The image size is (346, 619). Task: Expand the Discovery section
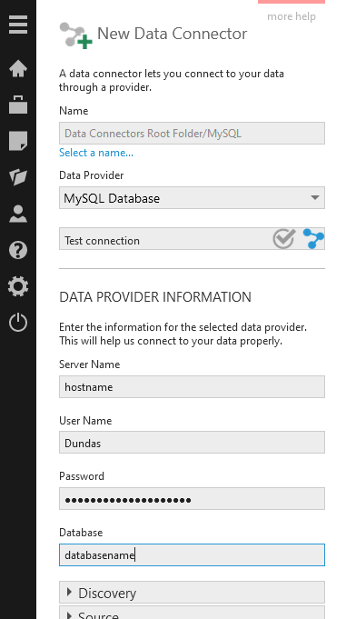(x=192, y=592)
